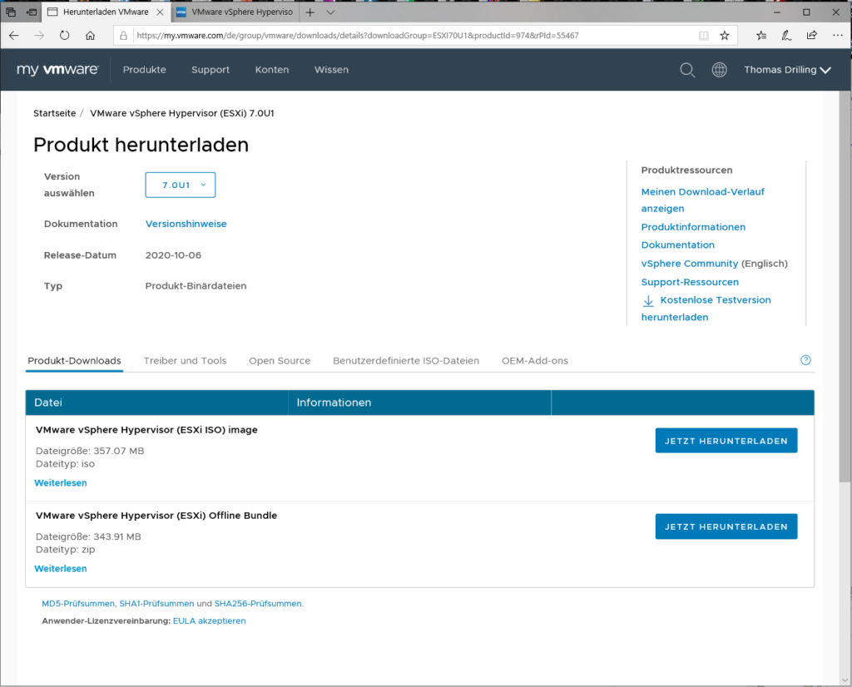This screenshot has height=687, width=852.
Task: Open EULA akzeptieren link
Action: (209, 620)
